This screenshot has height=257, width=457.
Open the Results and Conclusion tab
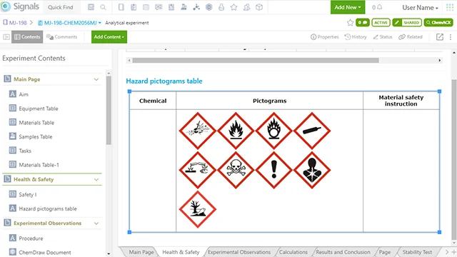point(343,252)
